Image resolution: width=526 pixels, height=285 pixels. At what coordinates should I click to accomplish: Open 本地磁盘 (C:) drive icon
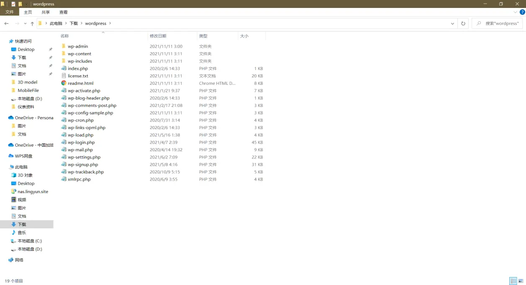click(x=13, y=241)
